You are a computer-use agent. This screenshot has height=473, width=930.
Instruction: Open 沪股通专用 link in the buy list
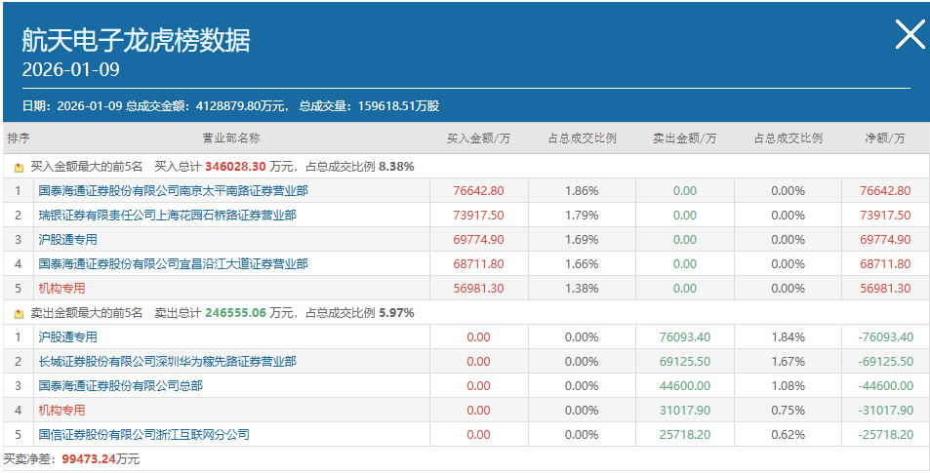tap(67, 240)
